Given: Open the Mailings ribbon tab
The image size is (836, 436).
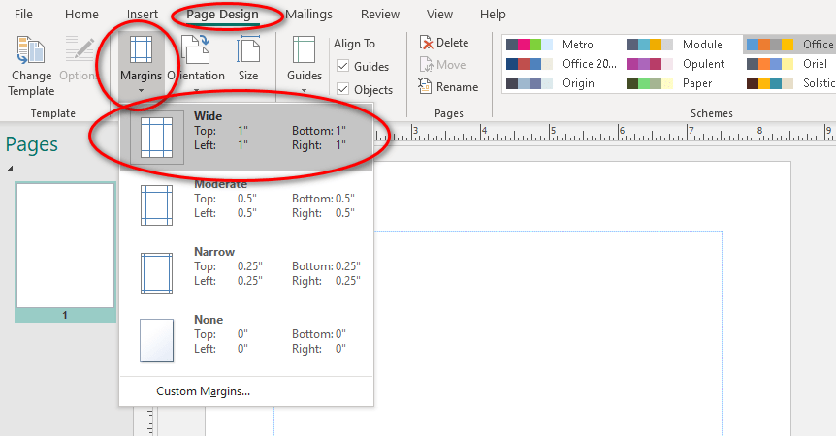Looking at the screenshot, I should 308,15.
